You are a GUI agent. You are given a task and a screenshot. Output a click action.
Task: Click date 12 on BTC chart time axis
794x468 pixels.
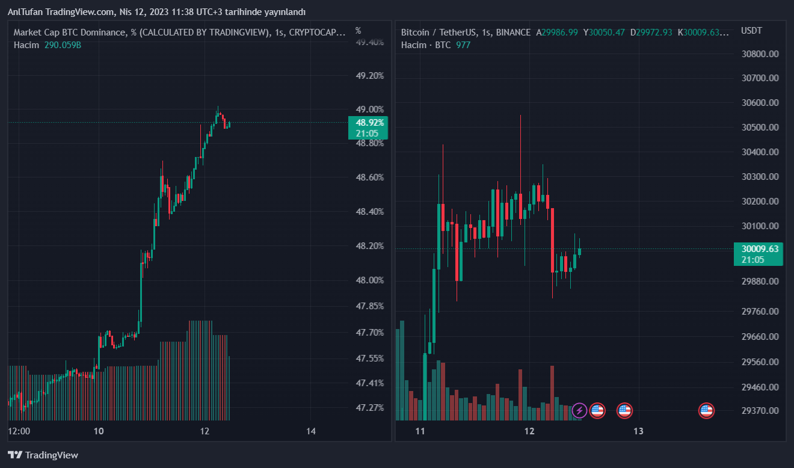click(x=529, y=431)
